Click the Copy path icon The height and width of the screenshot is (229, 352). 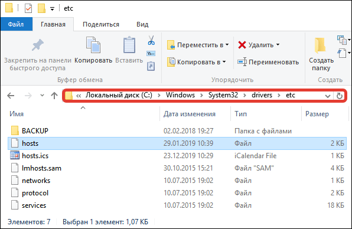point(151,53)
